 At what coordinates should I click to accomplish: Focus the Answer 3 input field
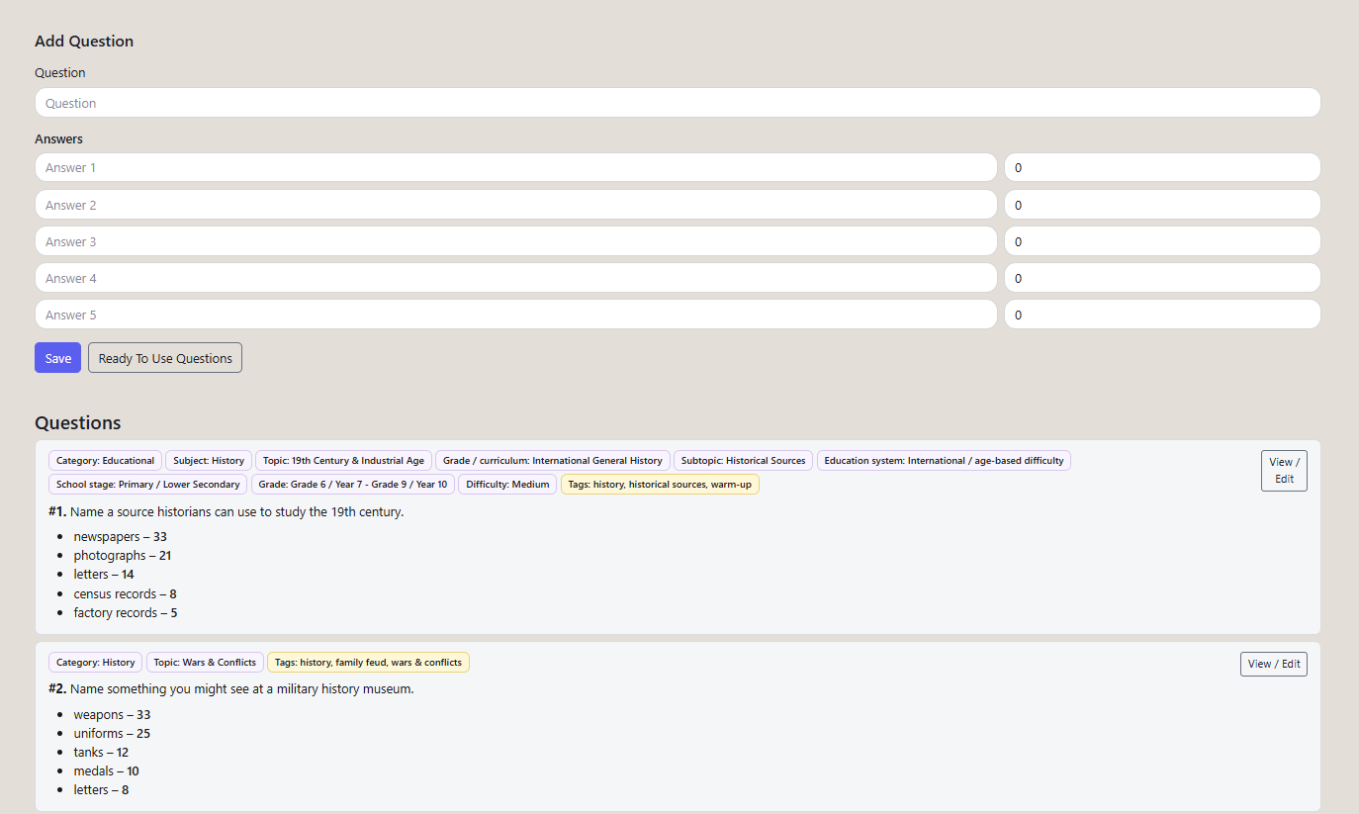click(515, 241)
